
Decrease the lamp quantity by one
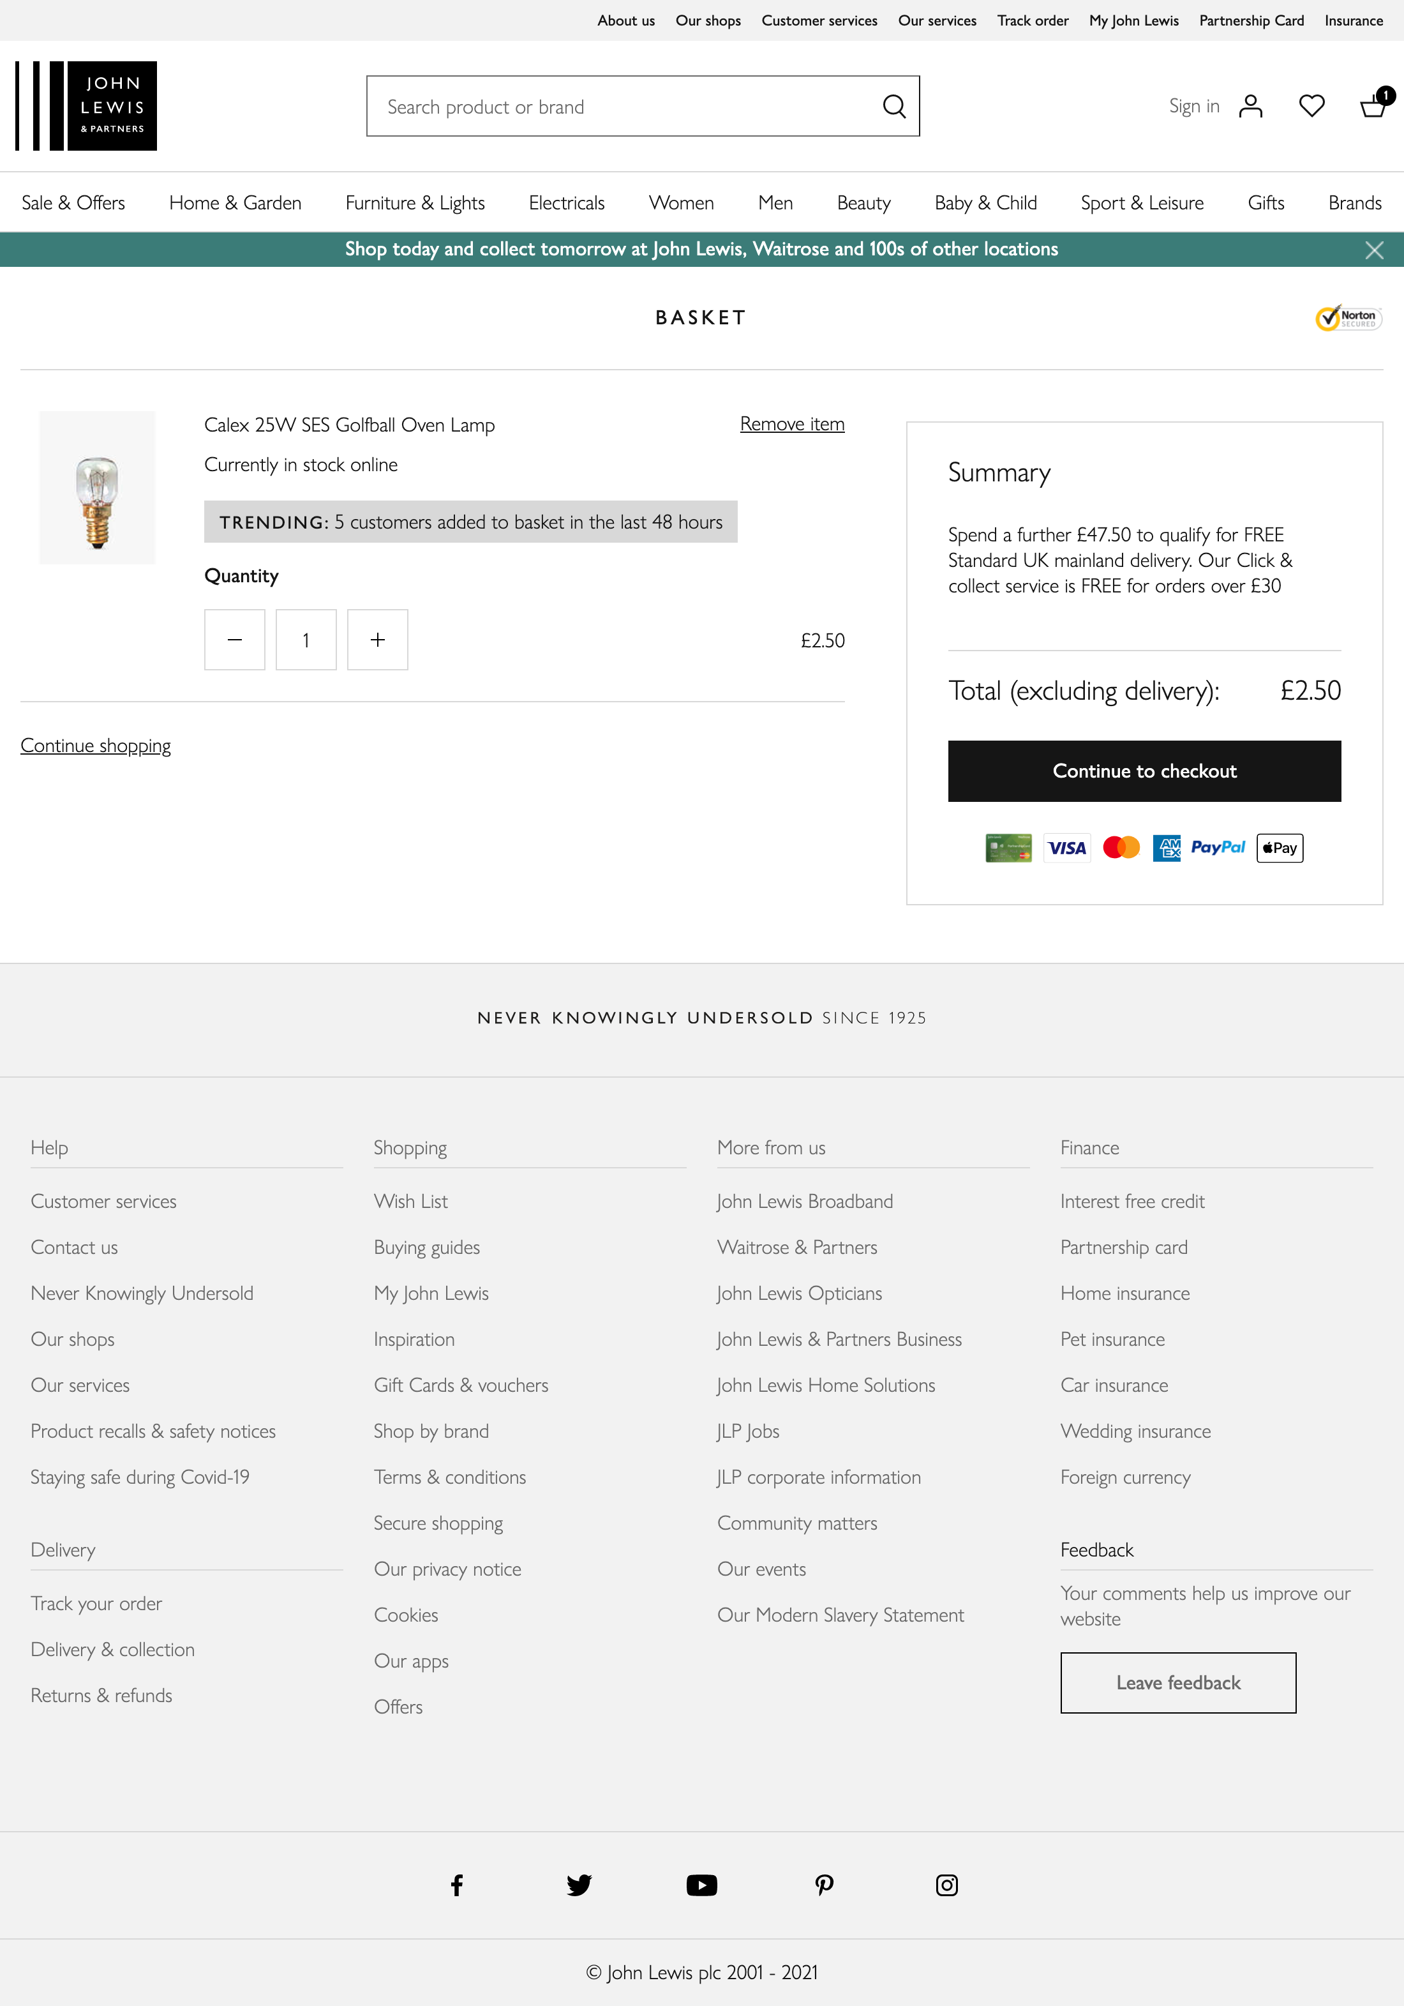[235, 640]
